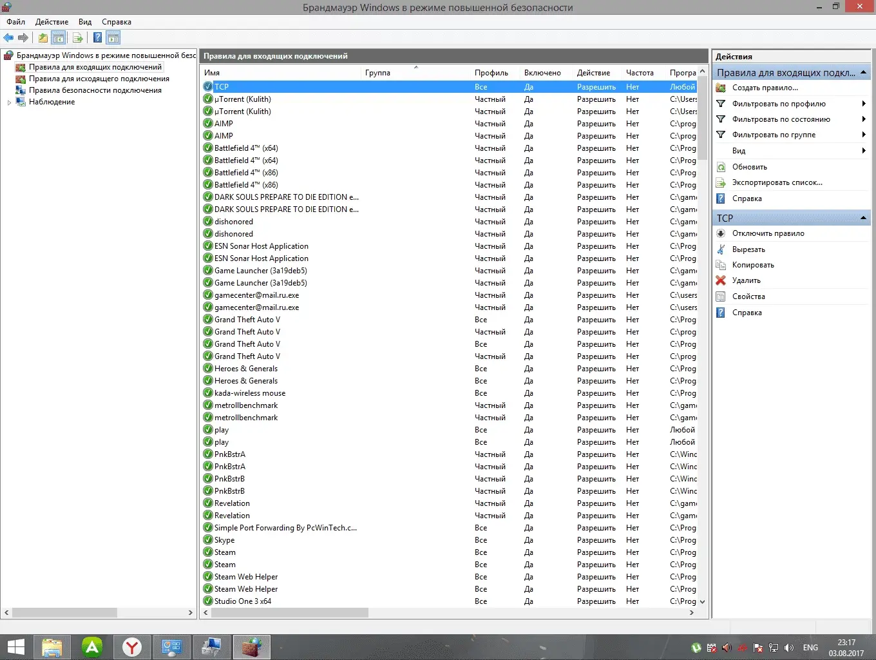876x660 pixels.
Task: Open the Вид menu in menu bar
Action: coord(85,22)
